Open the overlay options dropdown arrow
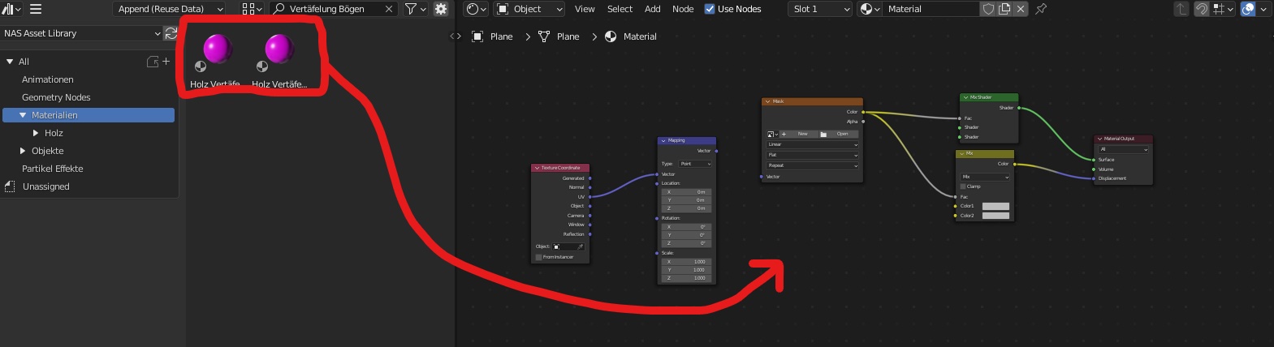The image size is (1274, 347). point(1263,9)
